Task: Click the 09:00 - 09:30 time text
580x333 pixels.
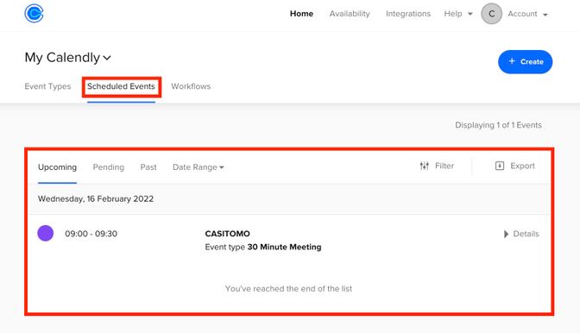Action: point(91,234)
